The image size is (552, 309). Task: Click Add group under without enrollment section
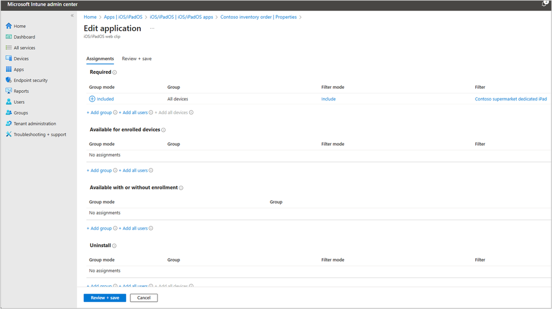pos(99,228)
